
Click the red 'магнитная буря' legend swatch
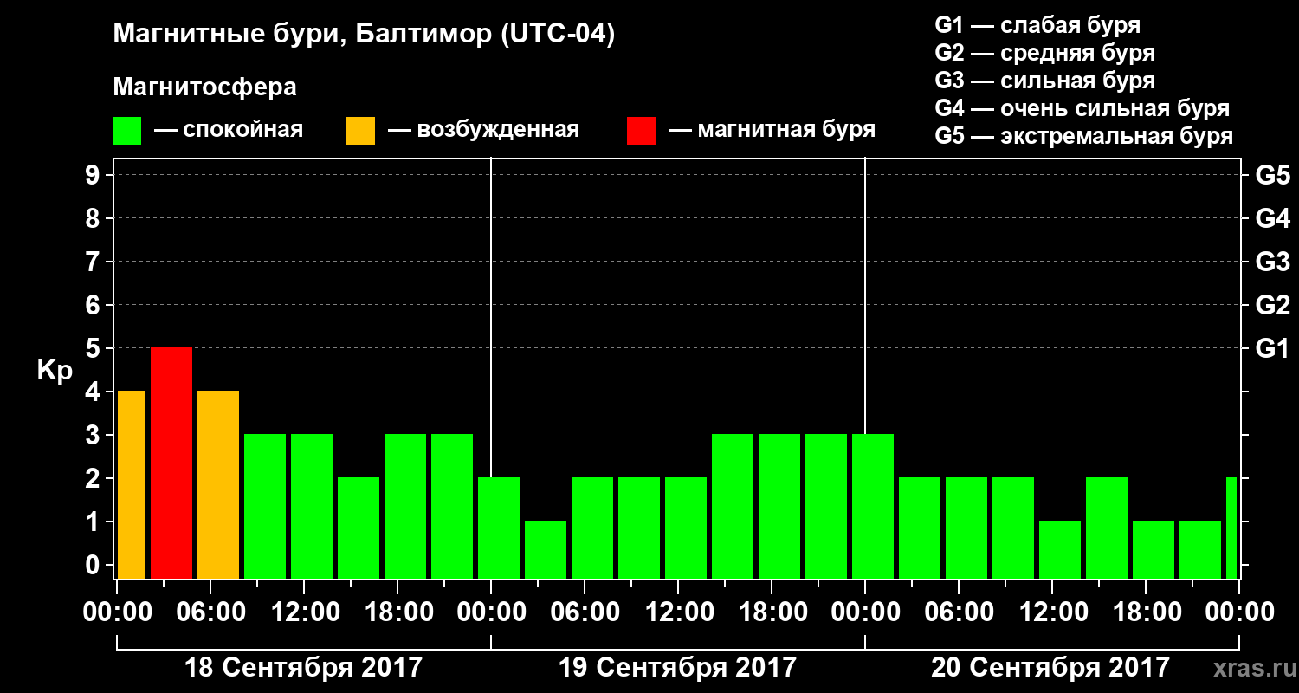(x=641, y=131)
